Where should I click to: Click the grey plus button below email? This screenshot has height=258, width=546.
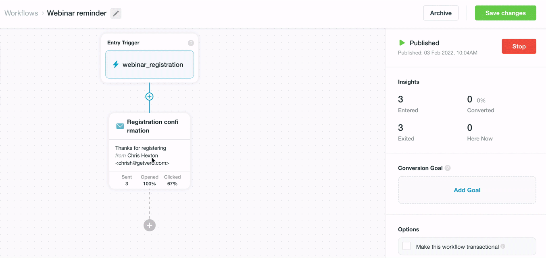[x=149, y=225]
